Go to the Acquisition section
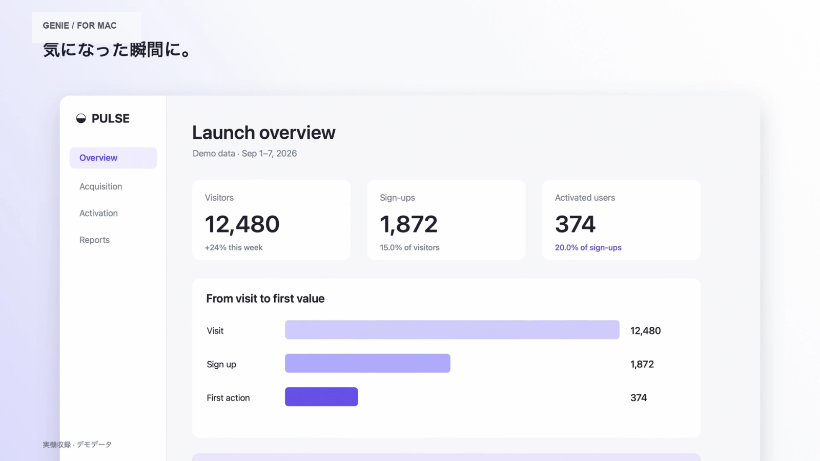This screenshot has height=461, width=820. (101, 186)
